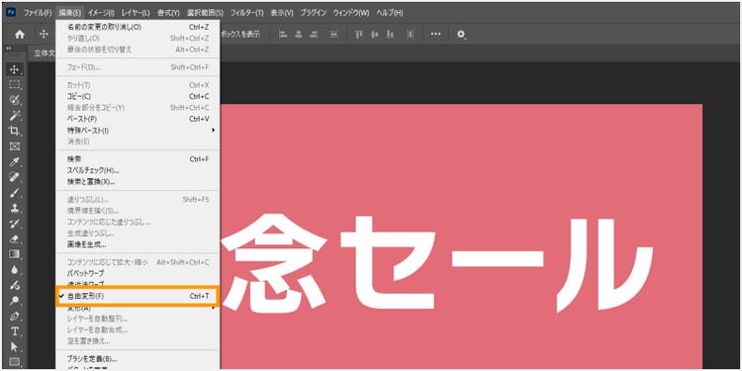Open the レイヤー(L) menu
This screenshot has height=371, width=742.
coord(136,12)
